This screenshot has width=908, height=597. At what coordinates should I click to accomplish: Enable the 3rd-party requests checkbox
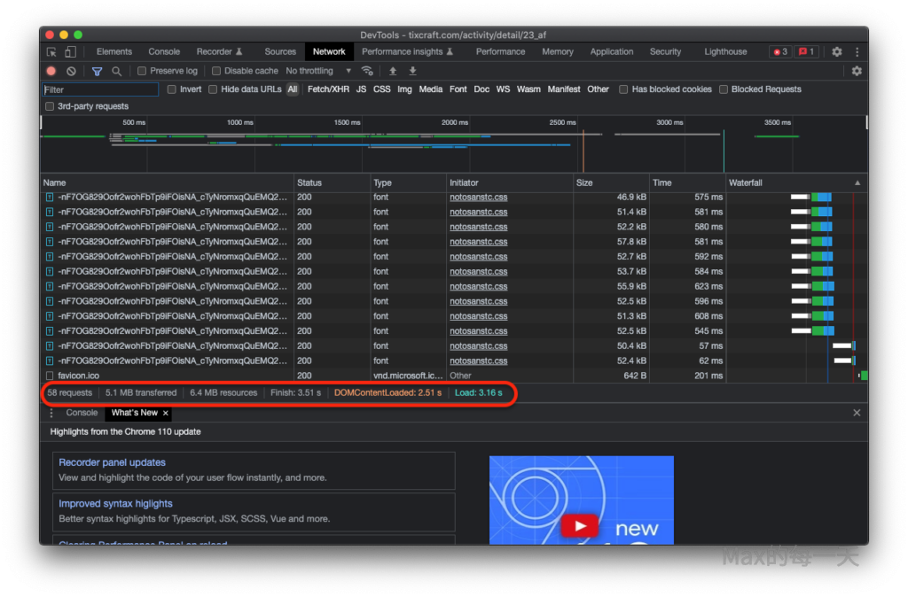click(x=50, y=106)
